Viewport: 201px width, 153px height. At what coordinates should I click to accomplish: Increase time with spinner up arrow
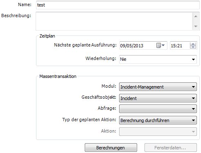[193, 44]
